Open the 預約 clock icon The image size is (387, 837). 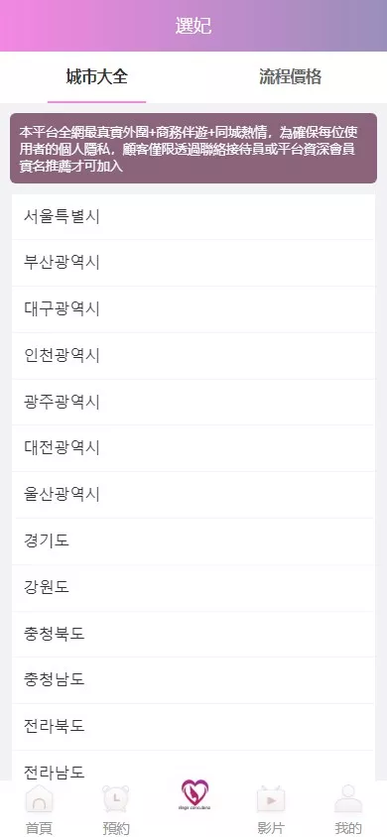(116, 799)
